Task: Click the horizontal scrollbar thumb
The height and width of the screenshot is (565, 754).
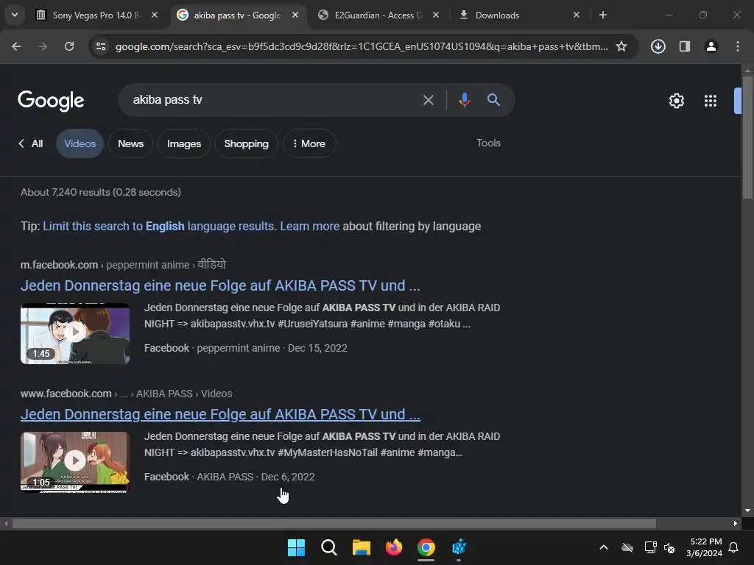Action: (x=334, y=523)
